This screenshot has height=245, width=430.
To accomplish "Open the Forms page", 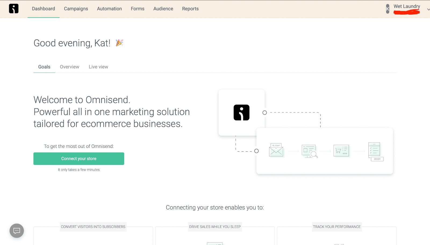I will (x=138, y=9).
